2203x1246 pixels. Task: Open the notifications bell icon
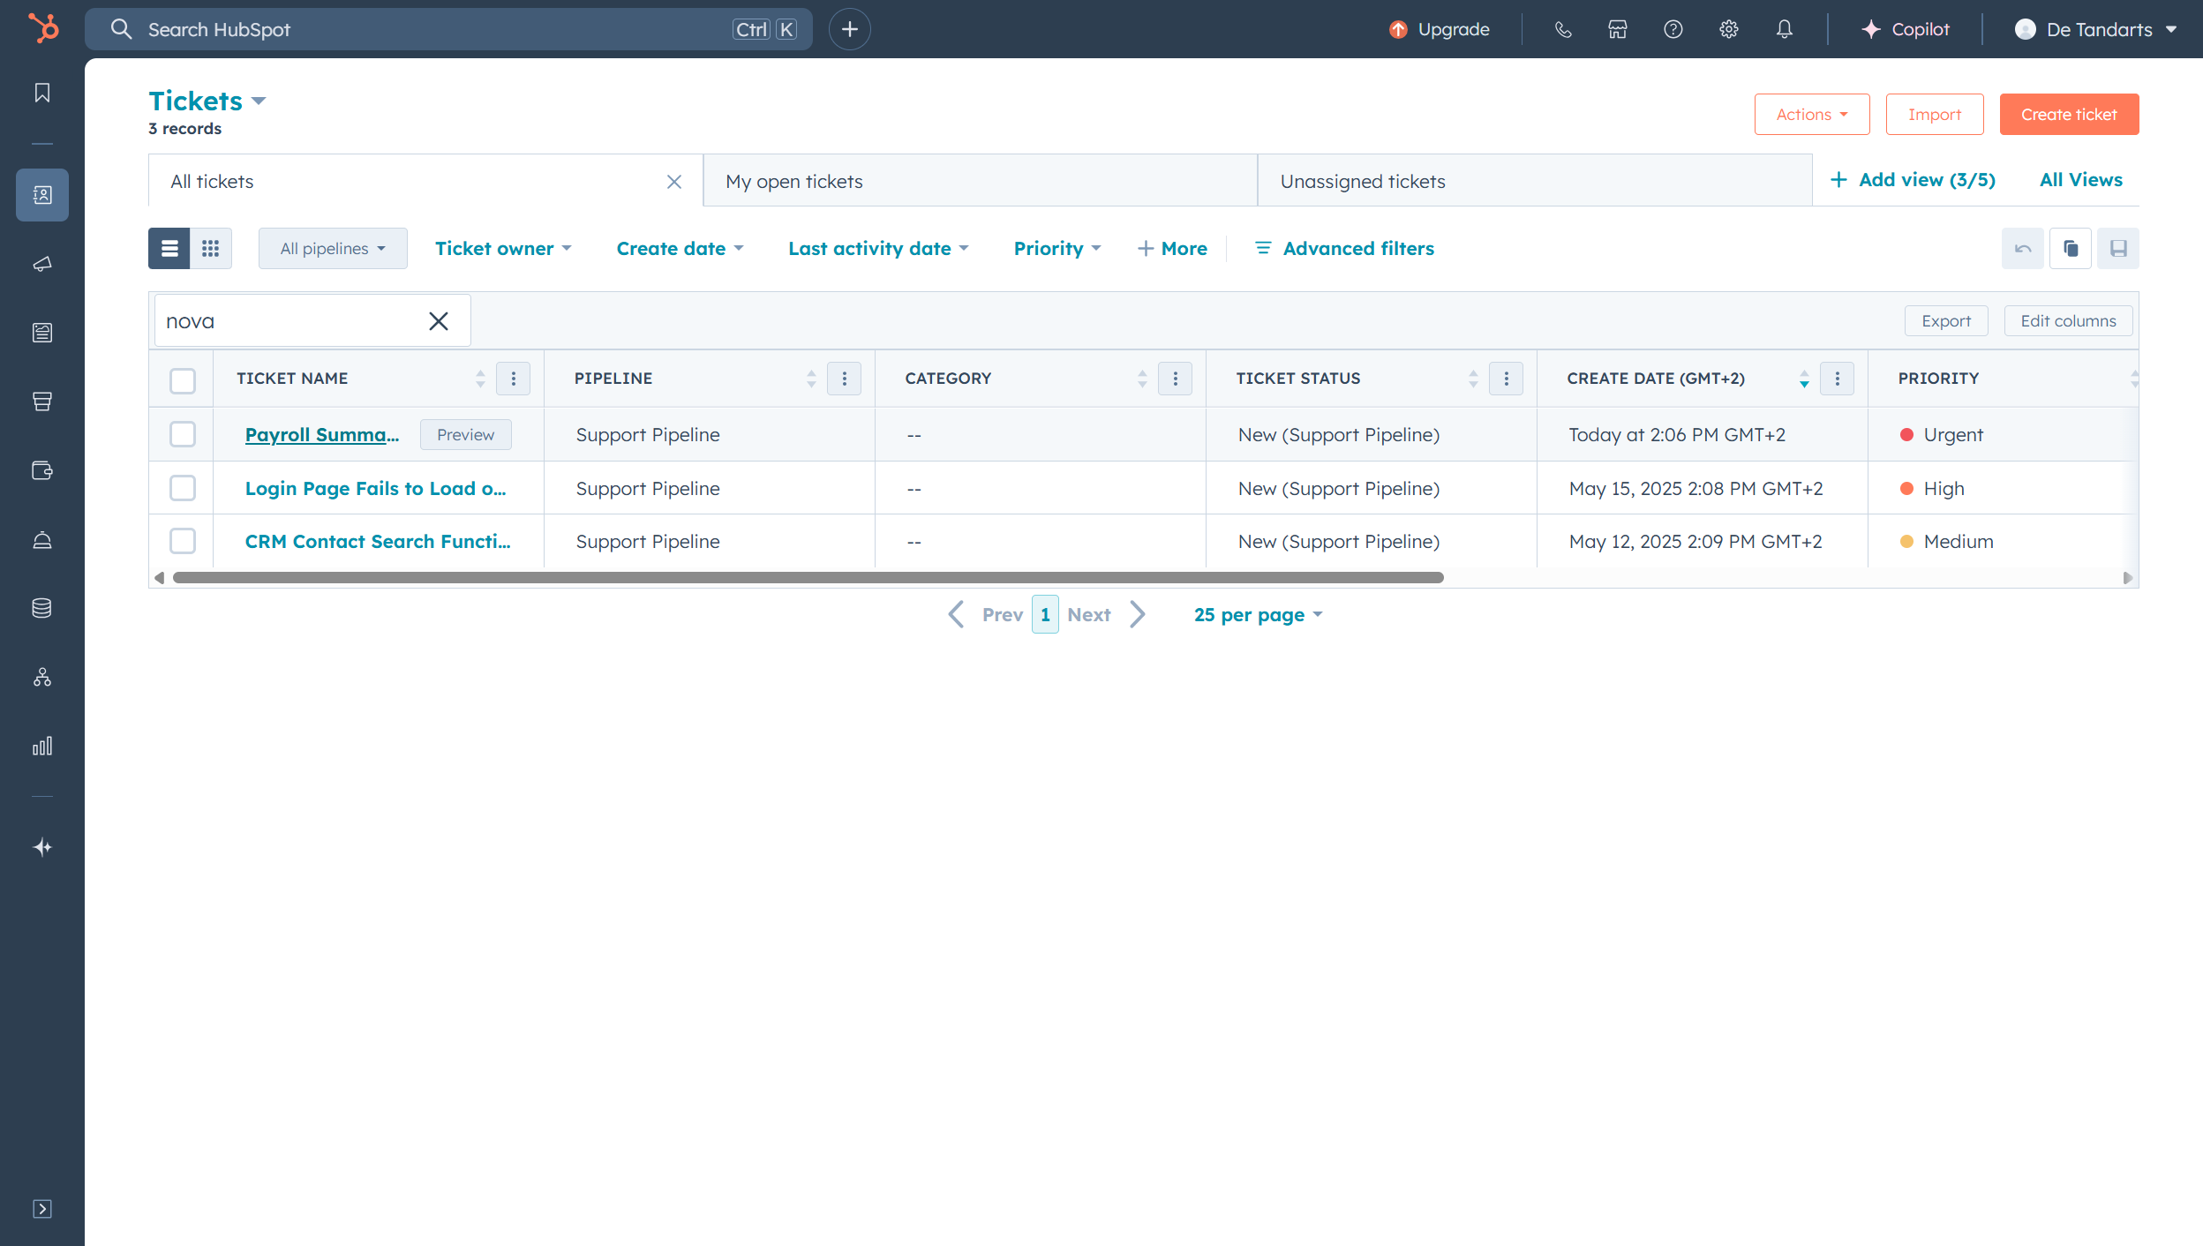click(1784, 29)
